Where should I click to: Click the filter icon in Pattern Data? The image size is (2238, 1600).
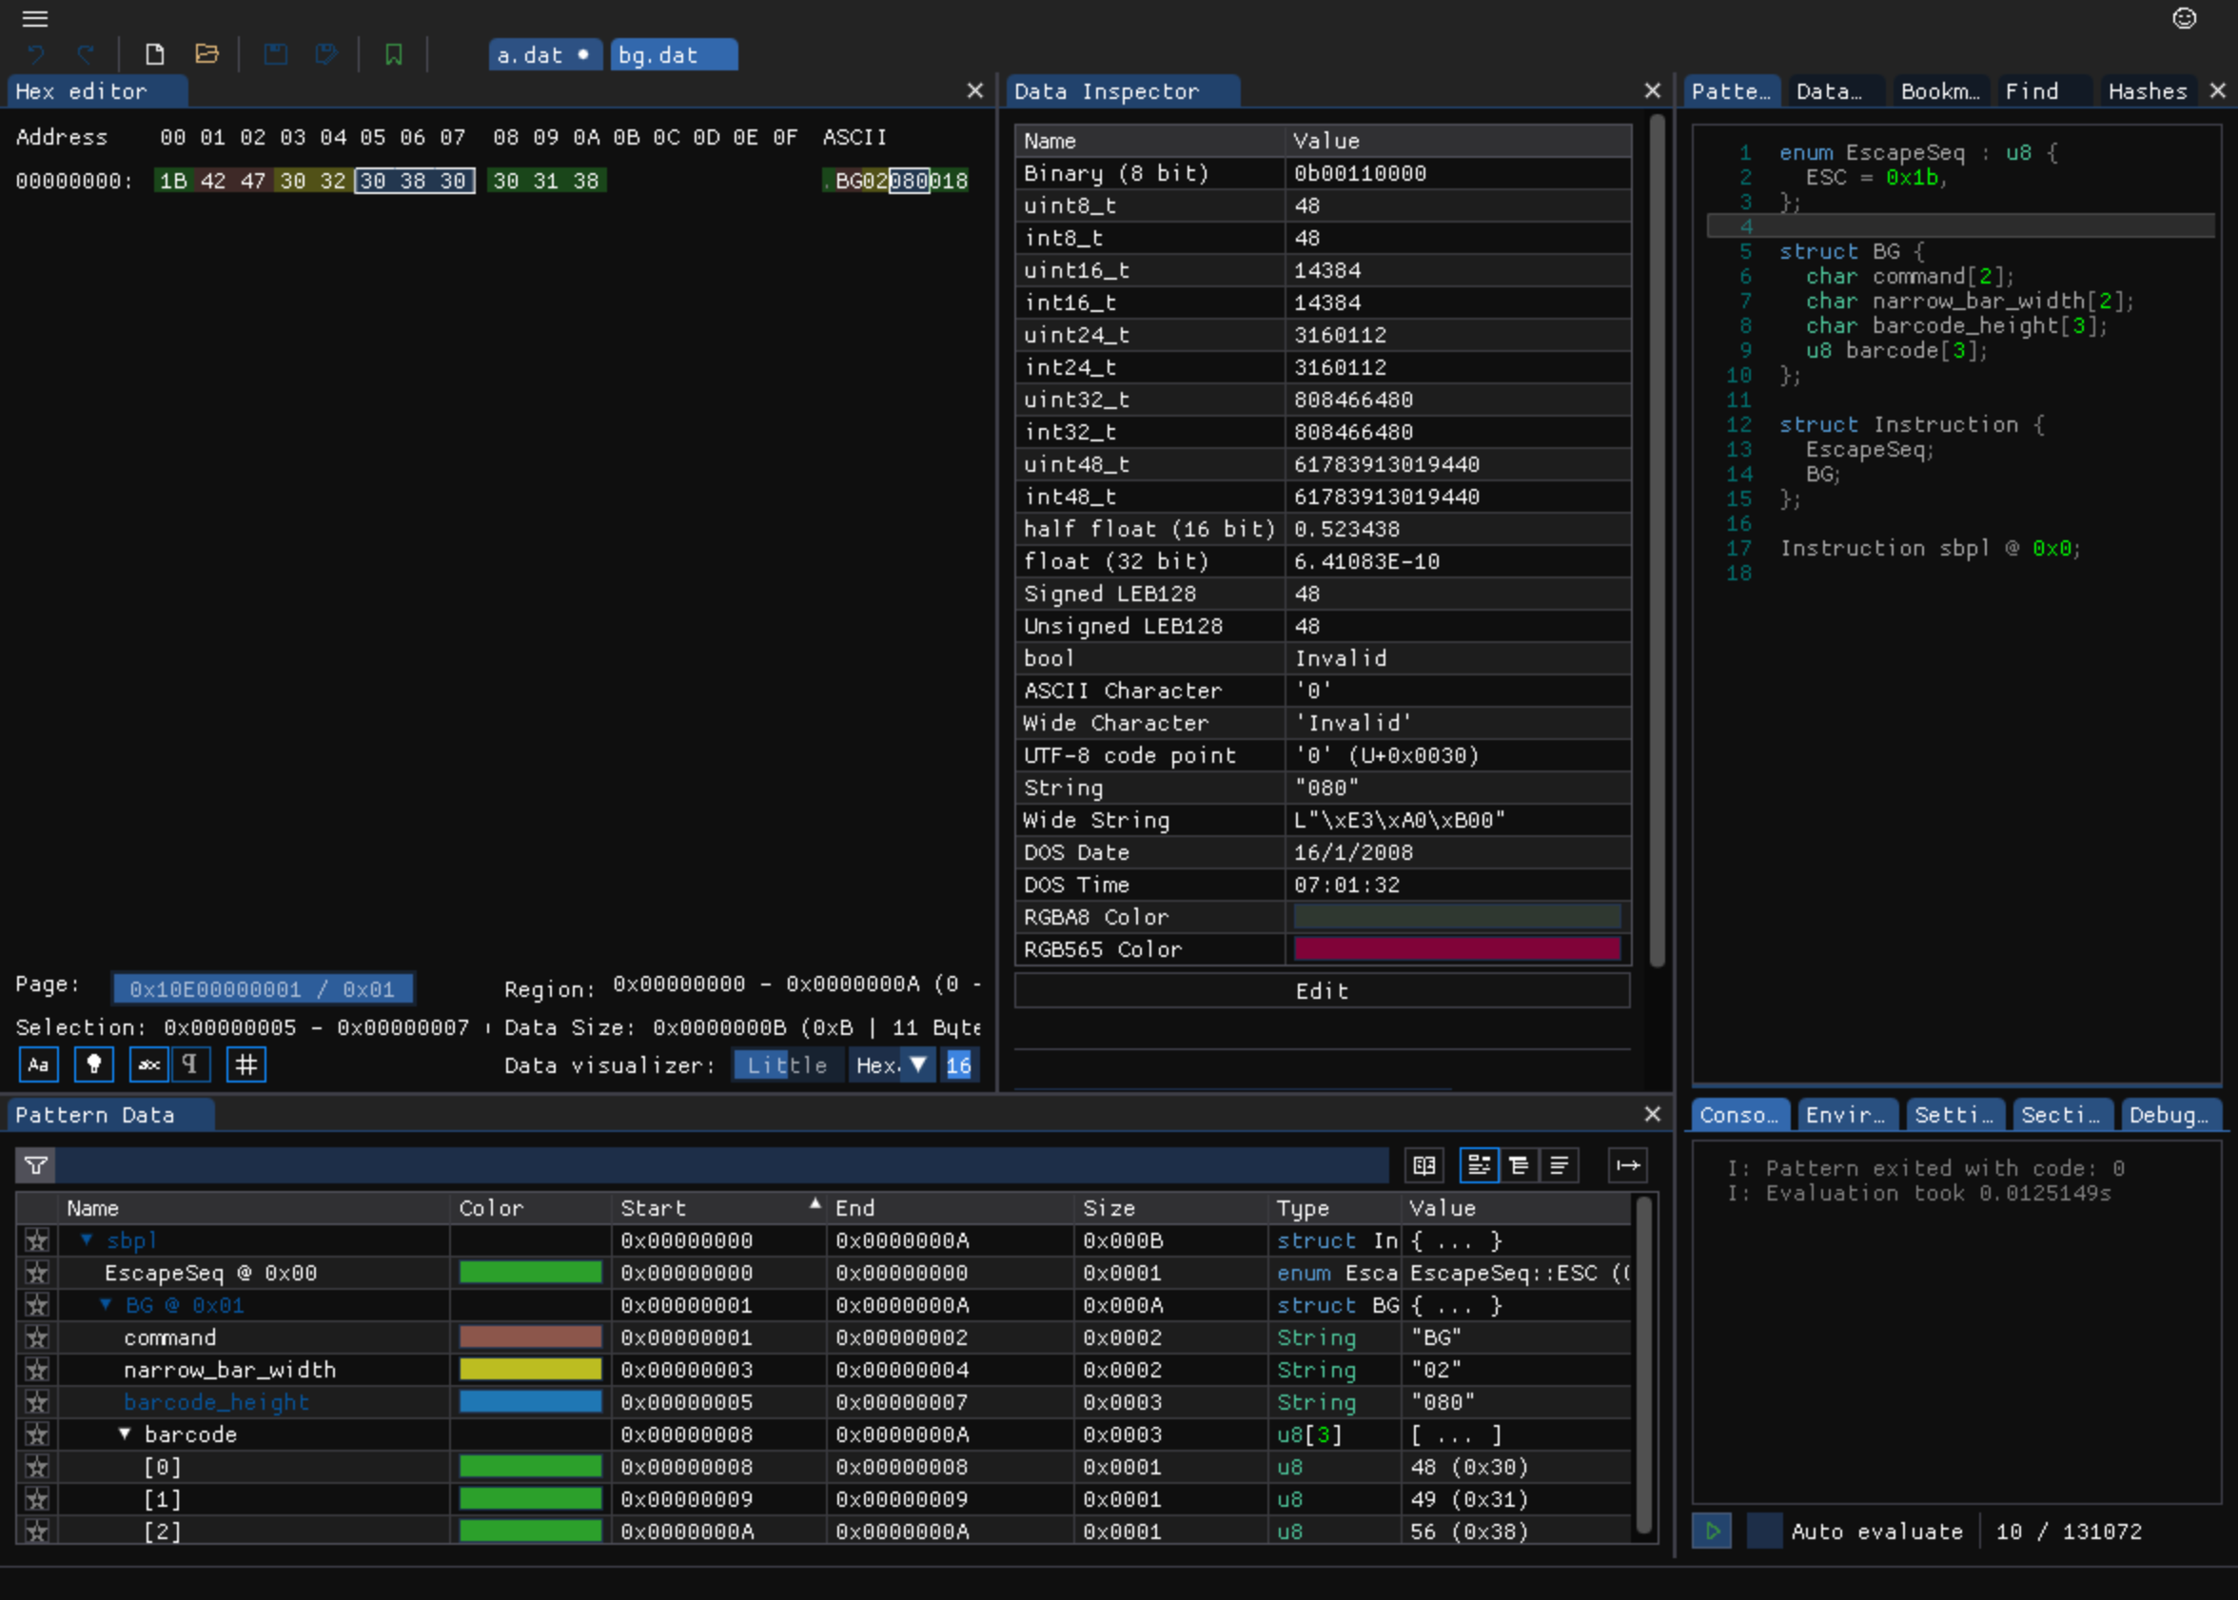(36, 1165)
